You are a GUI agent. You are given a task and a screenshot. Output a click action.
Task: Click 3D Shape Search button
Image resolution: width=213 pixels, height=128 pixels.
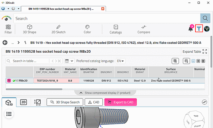point(65,102)
